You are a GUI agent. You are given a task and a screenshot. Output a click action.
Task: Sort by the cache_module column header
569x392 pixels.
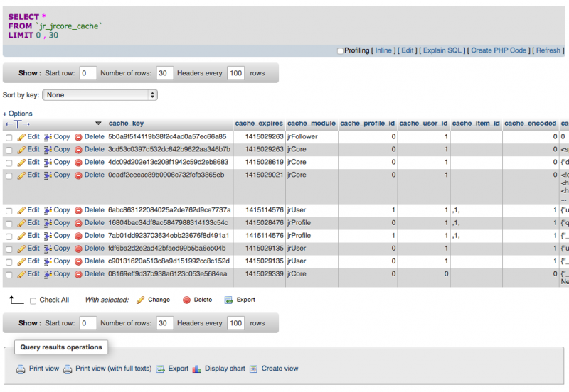[311, 124]
